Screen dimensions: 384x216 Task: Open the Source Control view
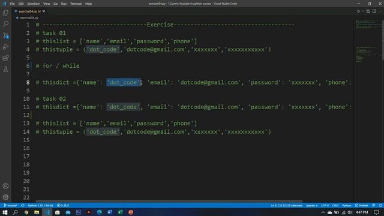pos(5,35)
